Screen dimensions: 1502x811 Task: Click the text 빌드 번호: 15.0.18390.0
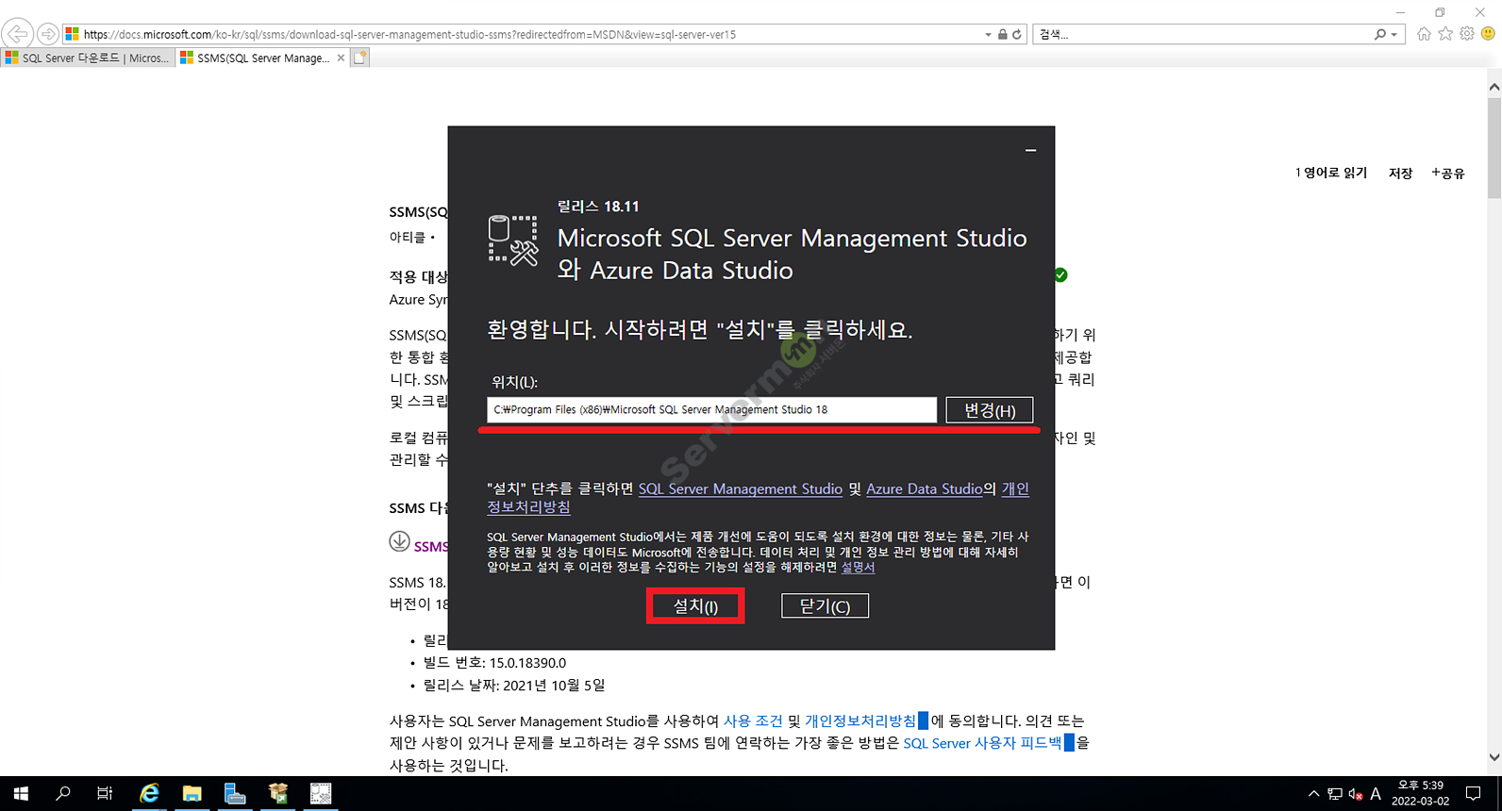pyautogui.click(x=494, y=662)
